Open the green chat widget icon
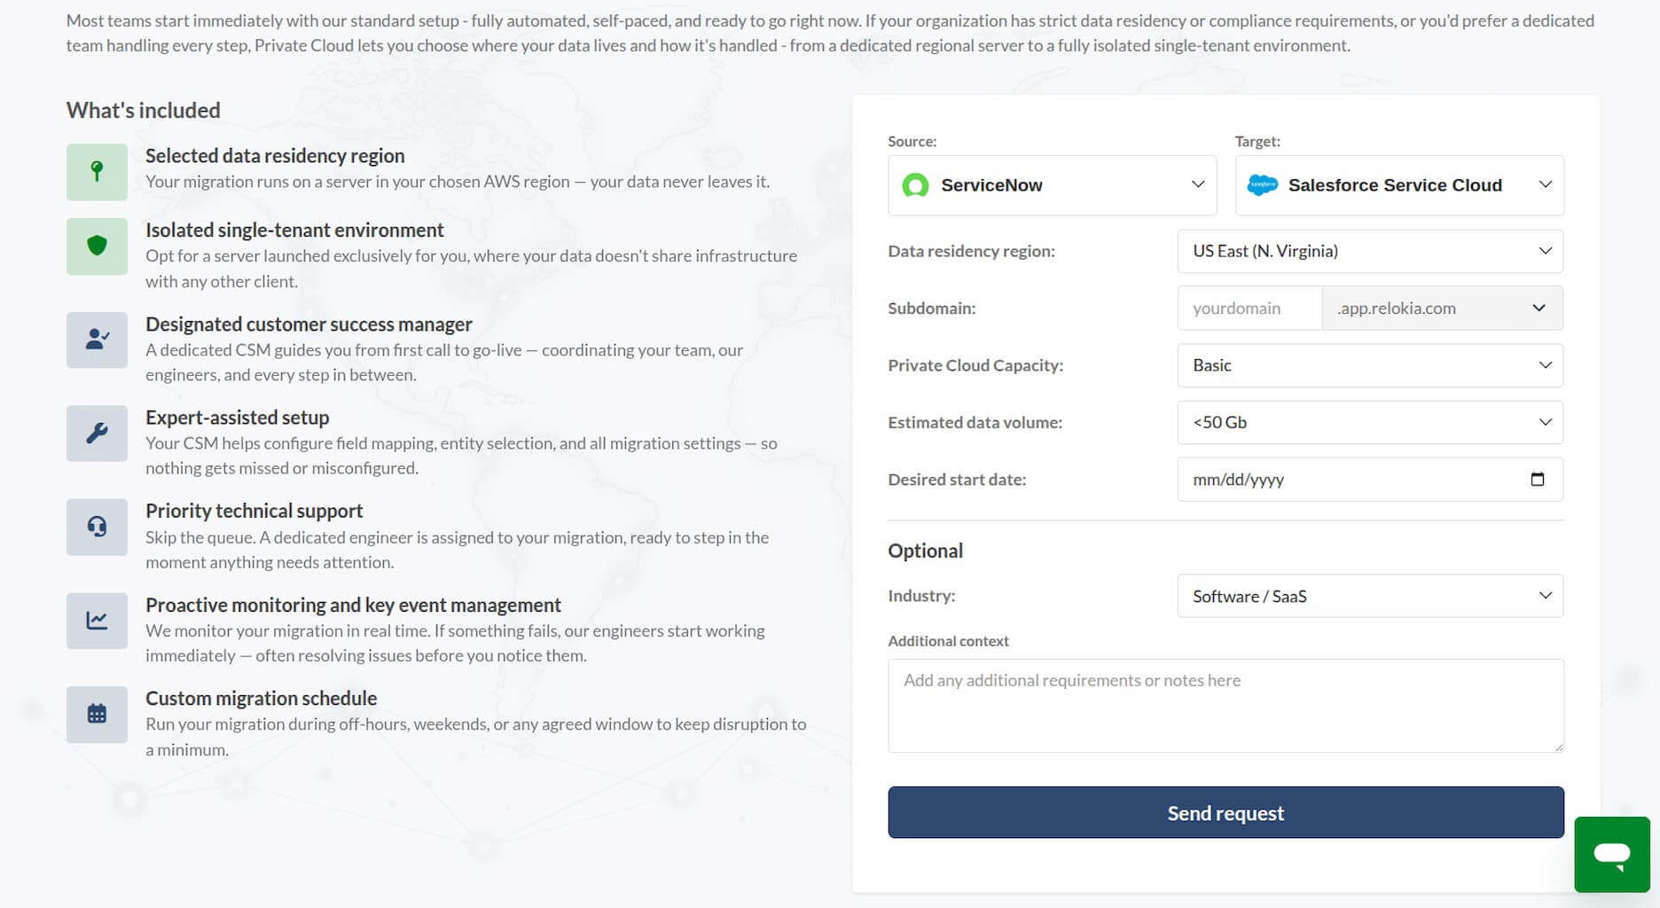This screenshot has width=1660, height=908. point(1612,855)
